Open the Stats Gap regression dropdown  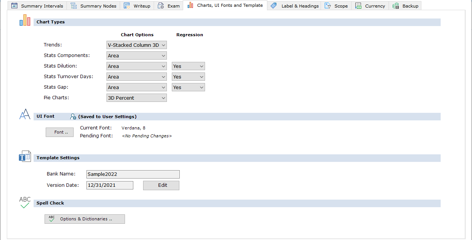[x=188, y=87]
